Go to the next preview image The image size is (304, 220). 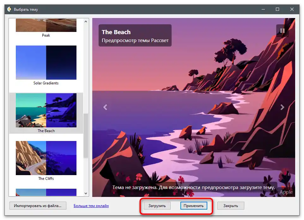pyautogui.click(x=282, y=107)
